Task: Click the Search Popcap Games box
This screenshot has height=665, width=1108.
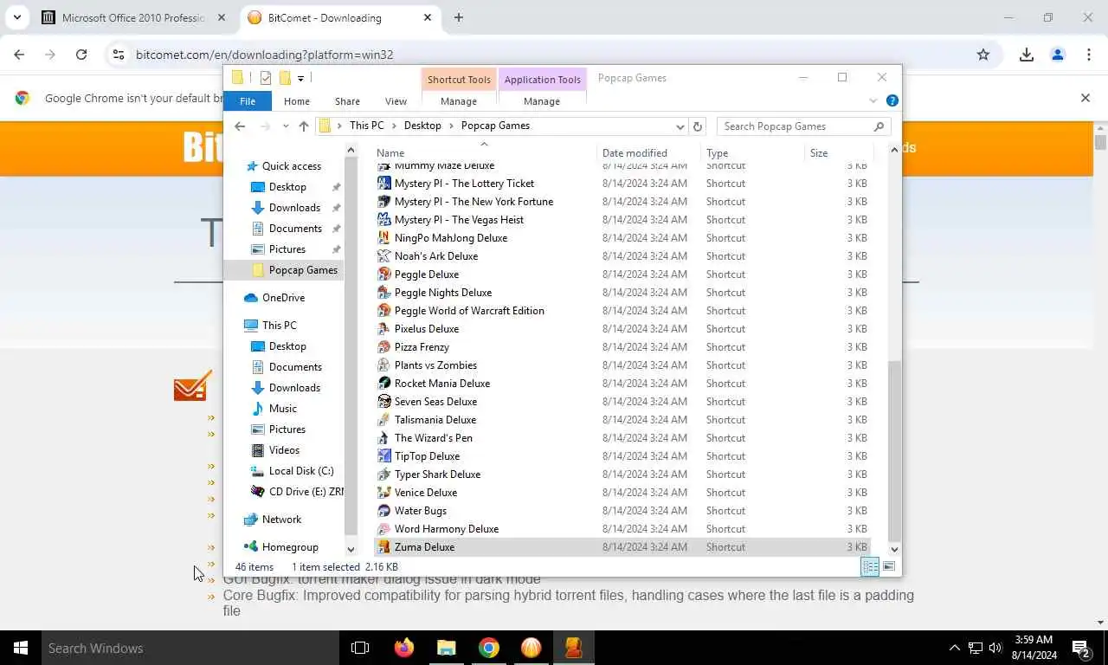Action: pos(804,126)
